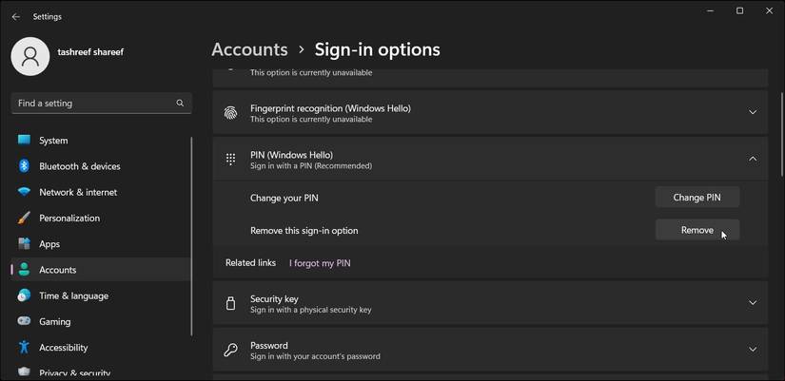Click the Find a setting search box
The width and height of the screenshot is (785, 381).
pos(92,103)
